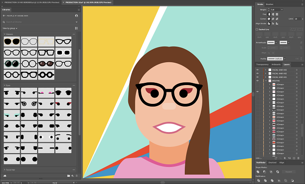This screenshot has height=184, width=305.
Task: Collapse the MOUTHS layer tree
Action: pyautogui.click(x=266, y=81)
